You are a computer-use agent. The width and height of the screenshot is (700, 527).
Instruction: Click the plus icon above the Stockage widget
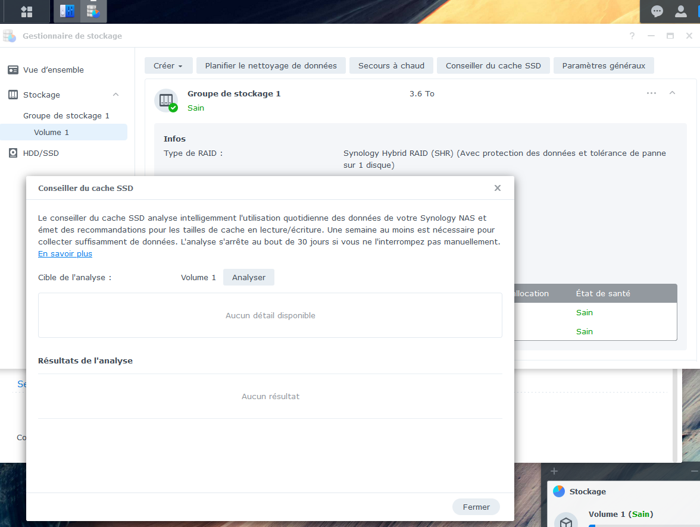554,471
